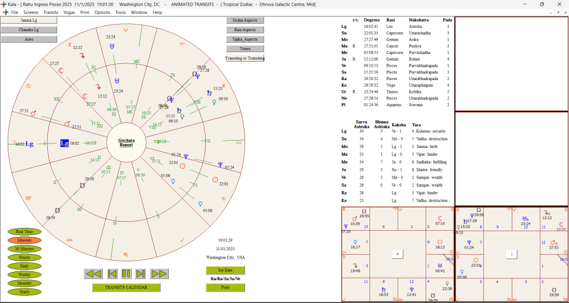Open the Yogas menu
Image resolution: width=569 pixels, height=303 pixels.
coord(69,12)
